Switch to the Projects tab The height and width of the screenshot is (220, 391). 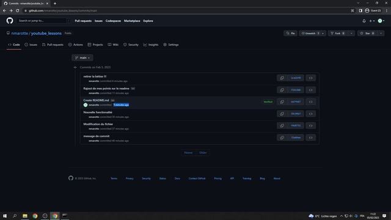coord(95,45)
